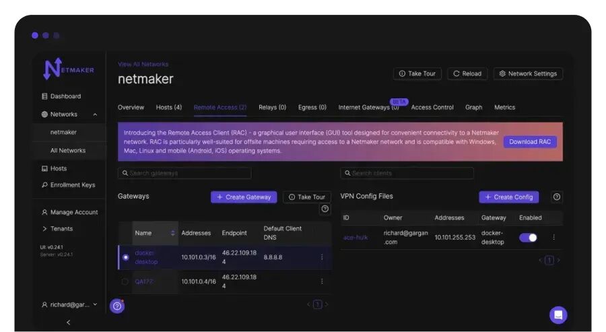Open more options for ace-hulk config row
This screenshot has width=606, height=332.
554,237
